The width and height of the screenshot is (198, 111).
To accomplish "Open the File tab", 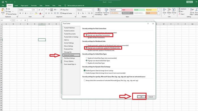I will pyautogui.click(x=3, y=6).
